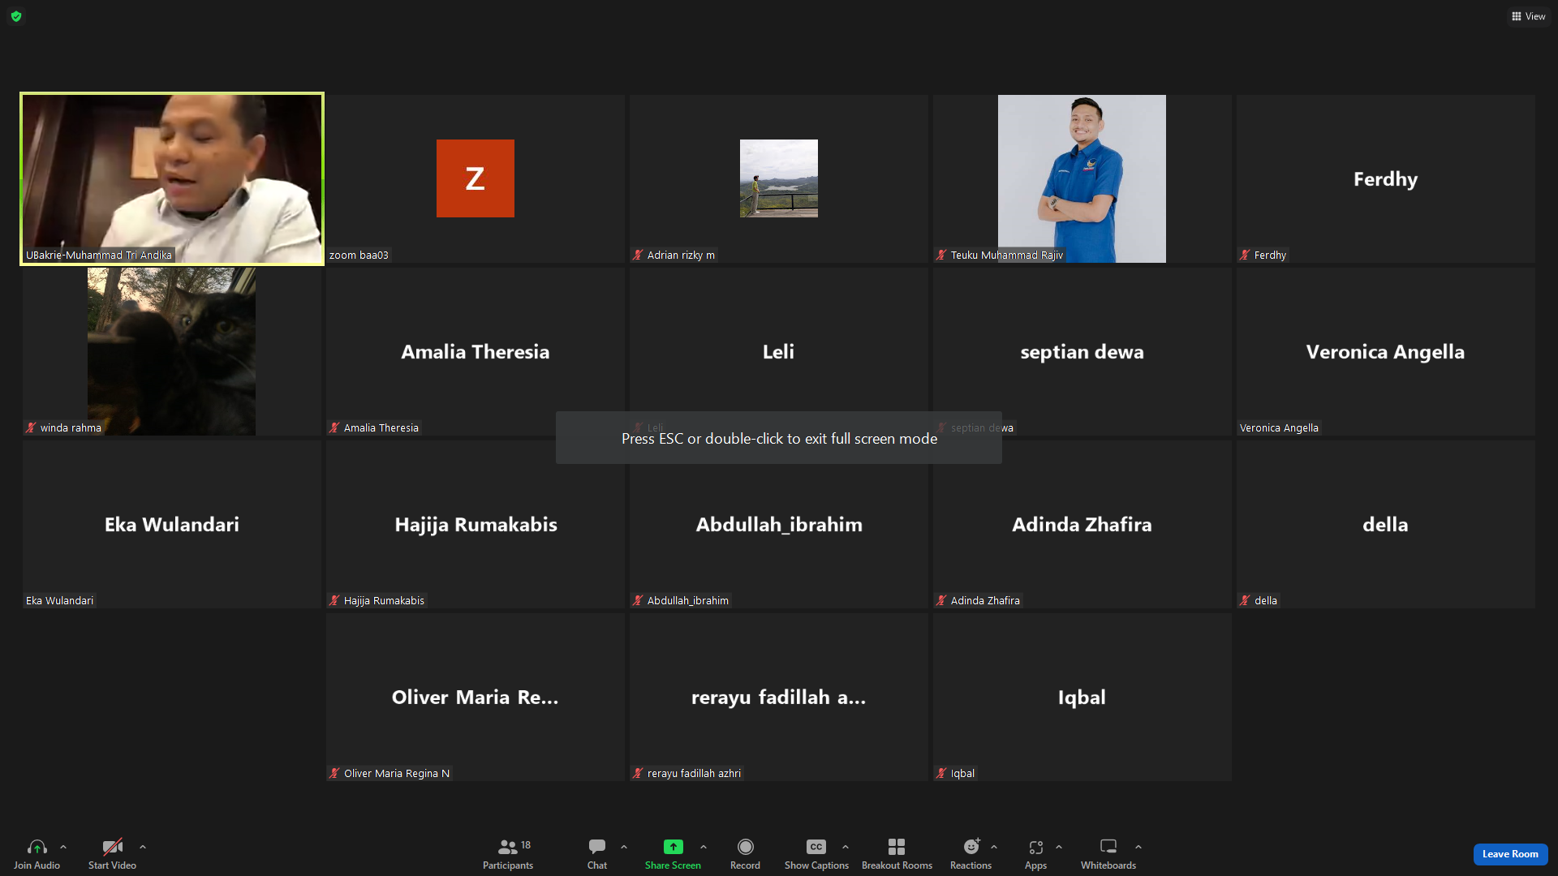
Task: Open the Apps icon
Action: tap(1035, 847)
